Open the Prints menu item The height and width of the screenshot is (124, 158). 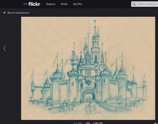64,4
